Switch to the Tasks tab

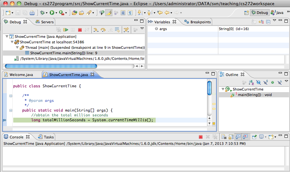46,137
